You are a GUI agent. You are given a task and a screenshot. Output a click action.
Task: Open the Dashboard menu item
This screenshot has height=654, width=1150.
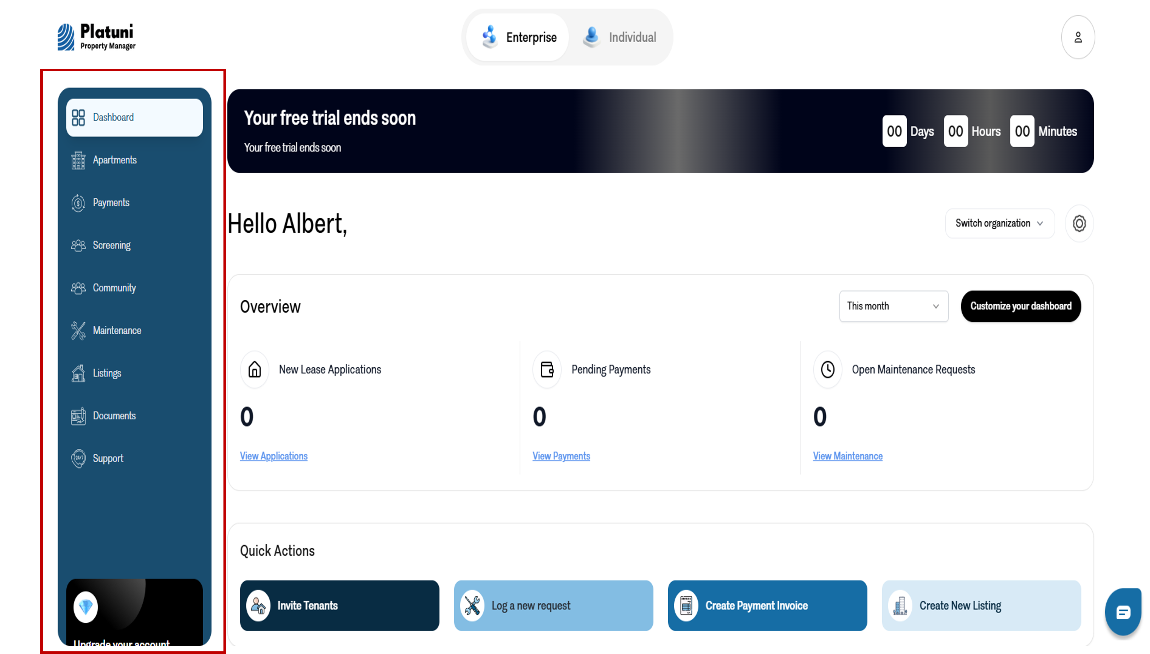click(134, 118)
